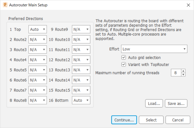Disable Variant with TopRouter checkbox
The width and height of the screenshot is (194, 128).
pos(124,64)
